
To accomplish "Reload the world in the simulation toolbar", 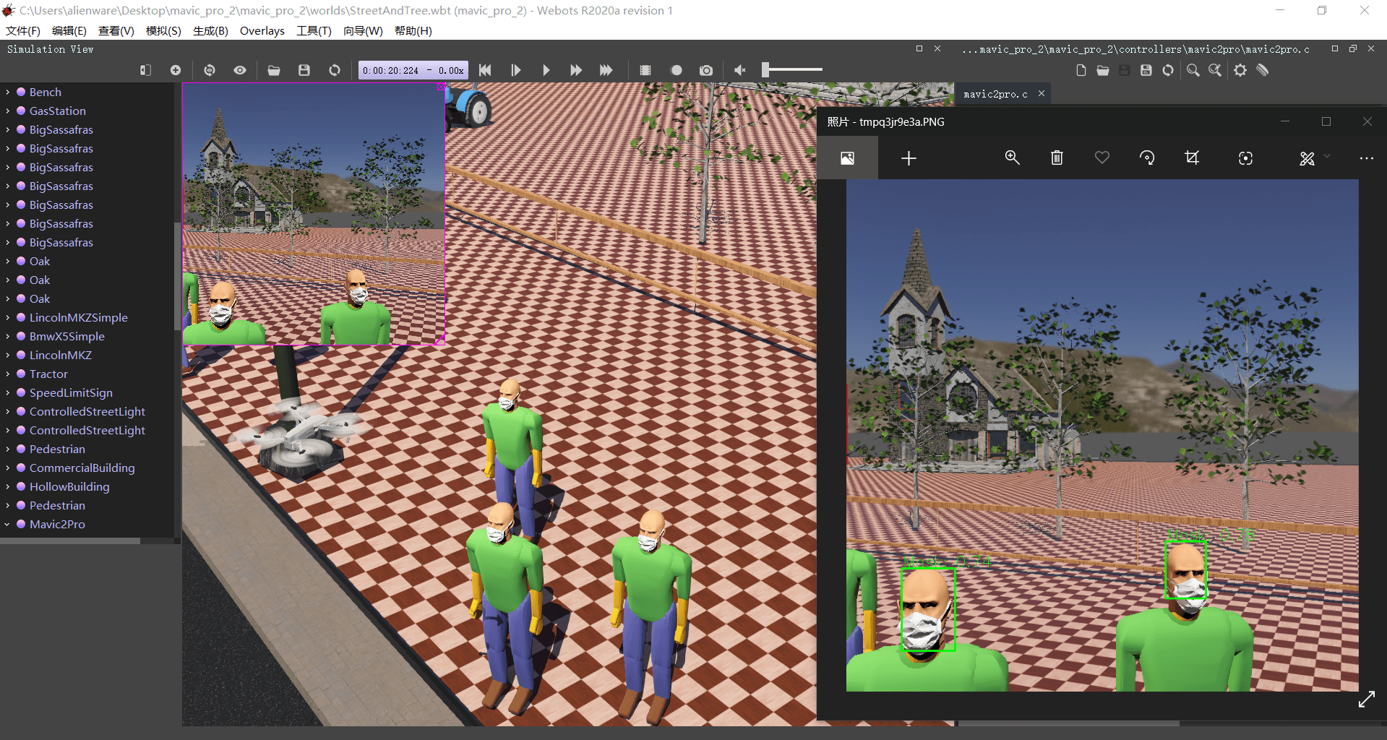I will pyautogui.click(x=335, y=70).
